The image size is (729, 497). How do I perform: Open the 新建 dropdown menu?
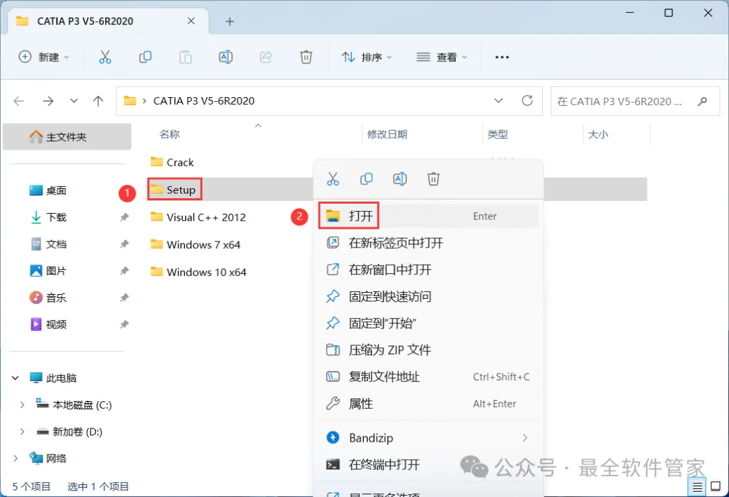pos(44,57)
